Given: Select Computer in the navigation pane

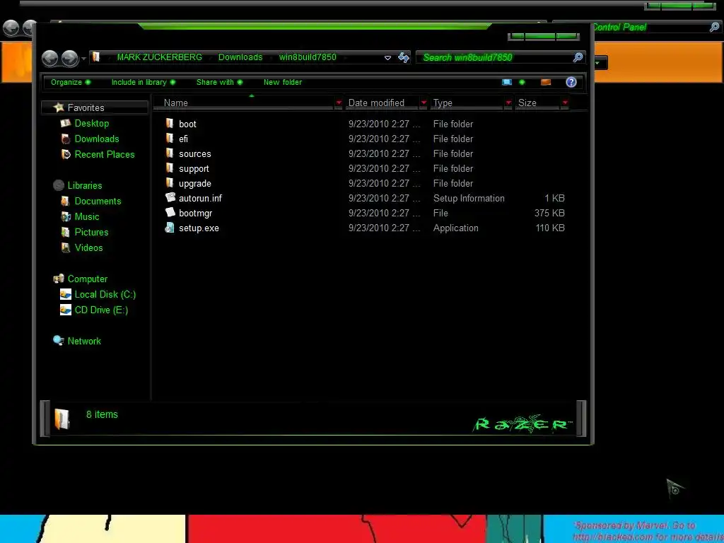Looking at the screenshot, I should [x=87, y=279].
